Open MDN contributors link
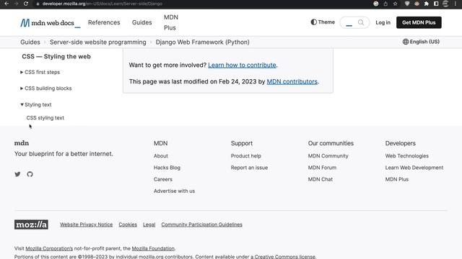The width and height of the screenshot is (462, 259). (x=292, y=81)
